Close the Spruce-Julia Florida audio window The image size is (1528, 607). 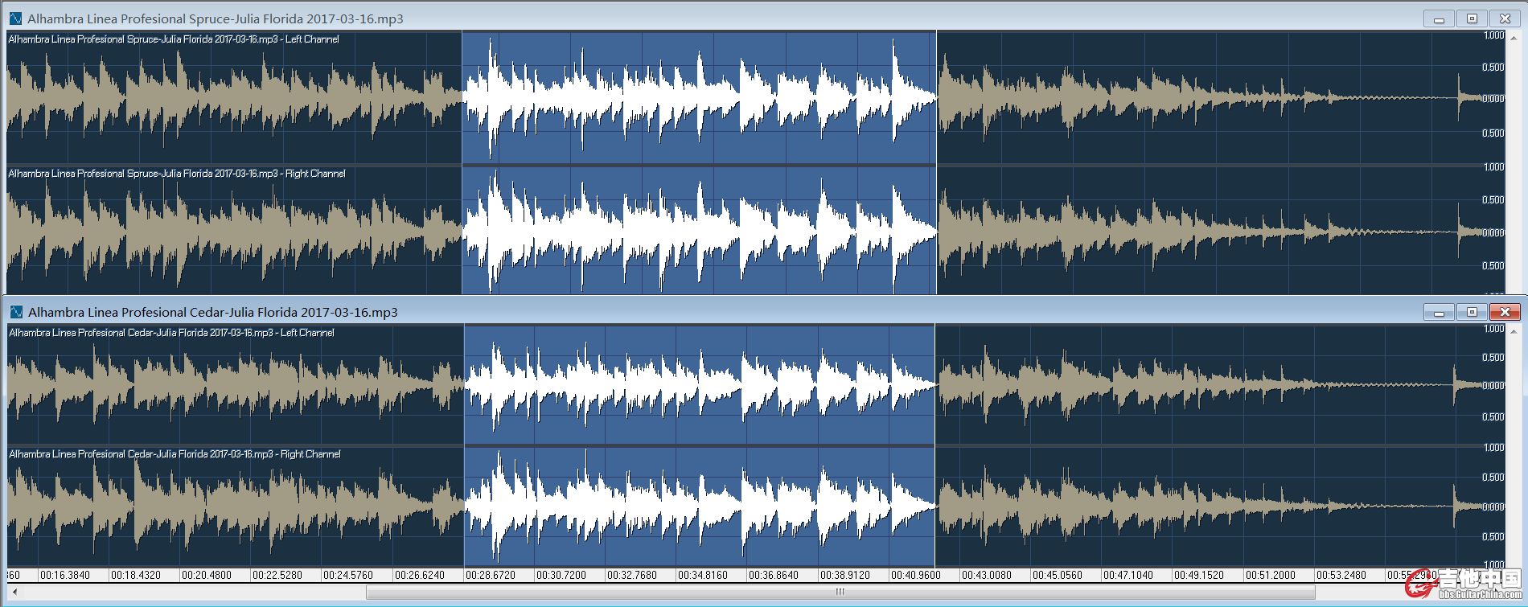1505,18
